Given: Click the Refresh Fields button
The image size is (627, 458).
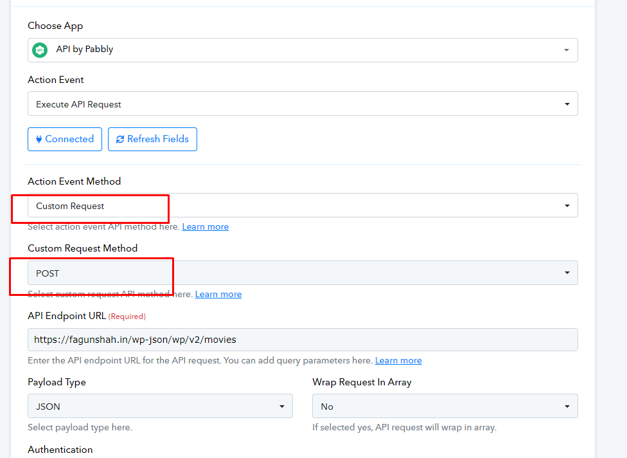Looking at the screenshot, I should (152, 140).
